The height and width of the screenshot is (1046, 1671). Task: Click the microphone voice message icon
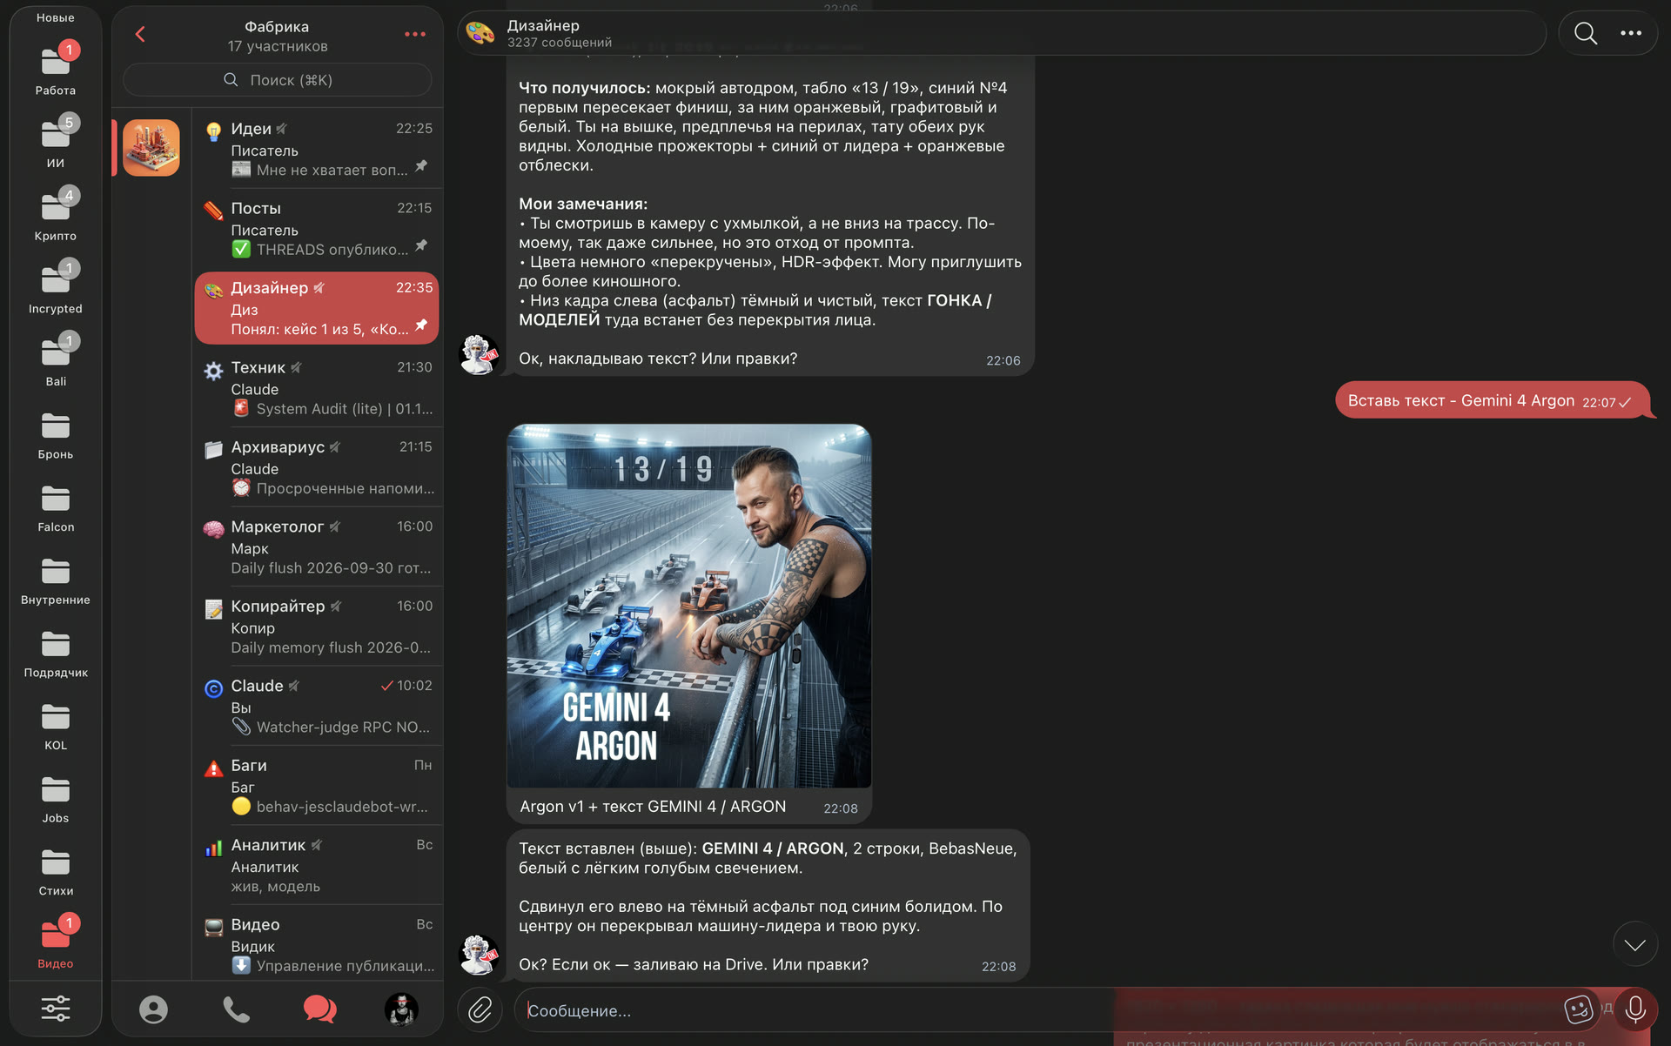1634,1009
